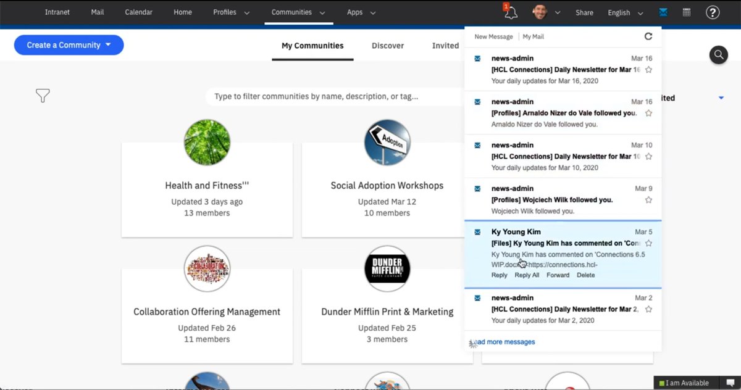
Task: Star the Wojciech Wilk followed you message
Action: (648, 200)
